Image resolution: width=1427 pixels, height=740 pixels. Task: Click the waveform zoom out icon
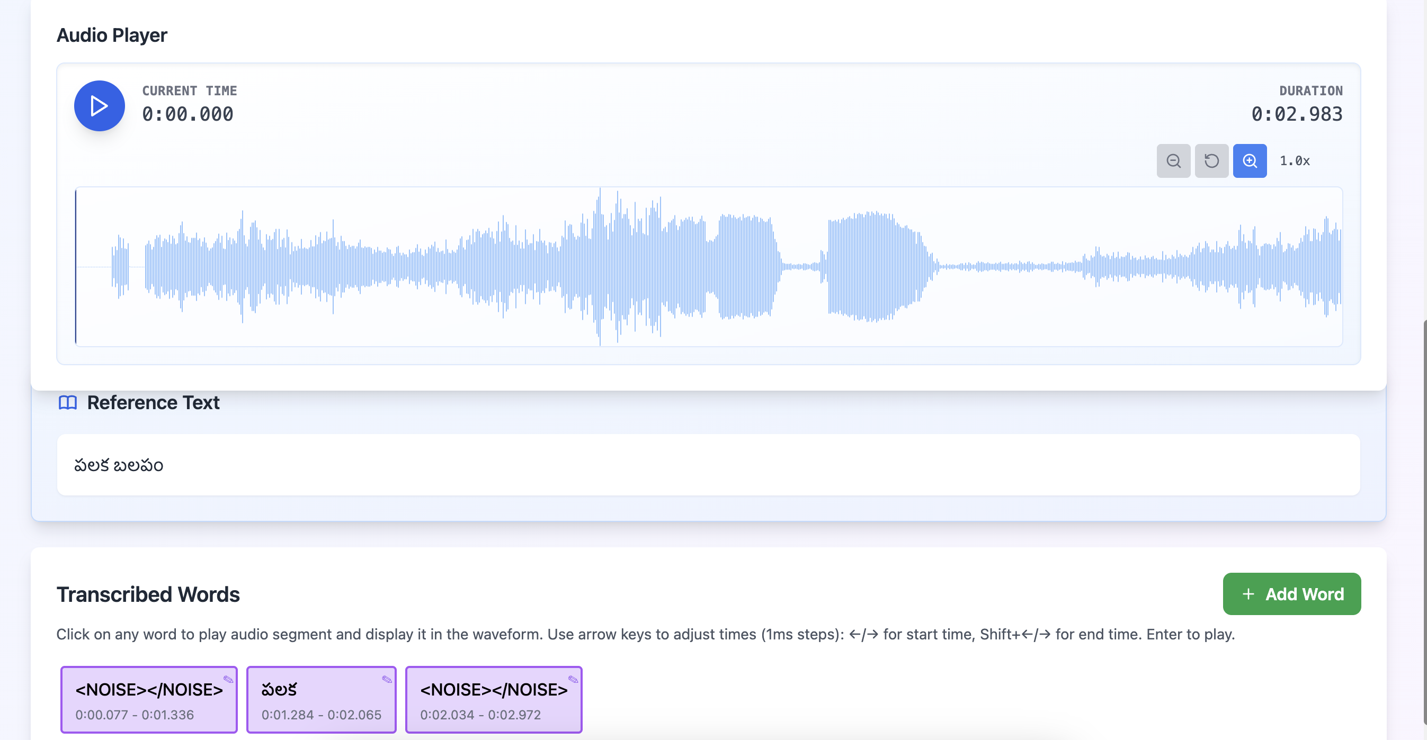[1173, 161]
